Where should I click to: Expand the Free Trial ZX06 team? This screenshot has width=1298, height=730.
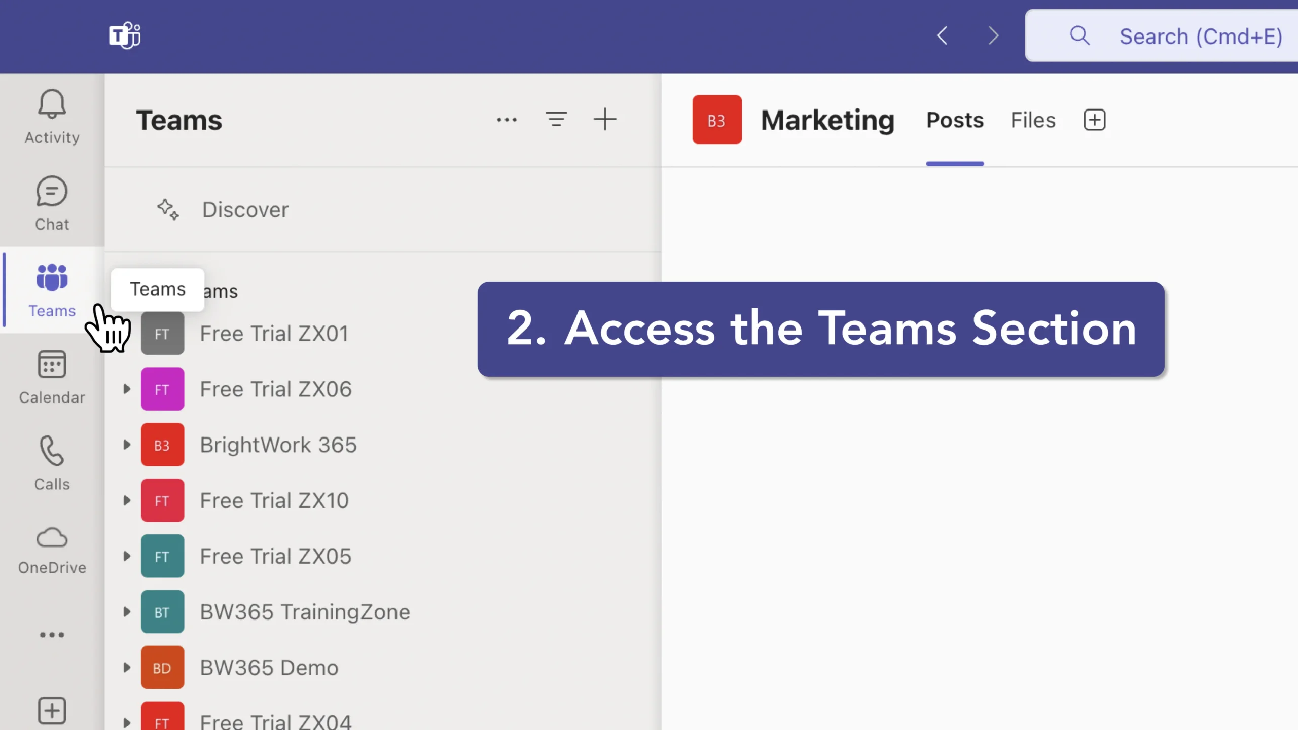(127, 389)
